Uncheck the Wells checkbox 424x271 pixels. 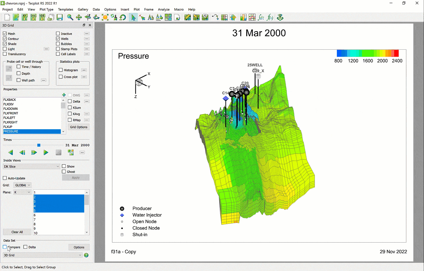(58, 39)
